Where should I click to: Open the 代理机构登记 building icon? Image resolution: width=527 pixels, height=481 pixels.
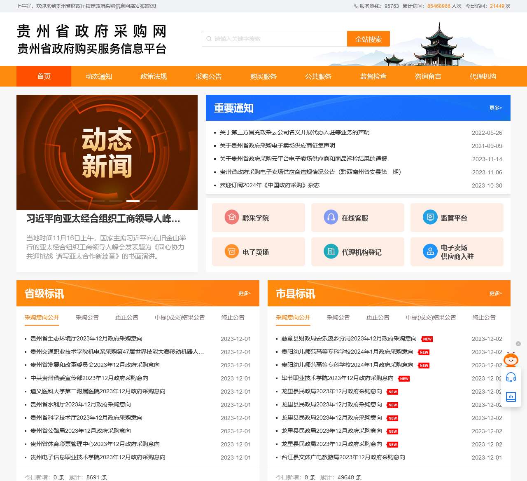(x=331, y=251)
